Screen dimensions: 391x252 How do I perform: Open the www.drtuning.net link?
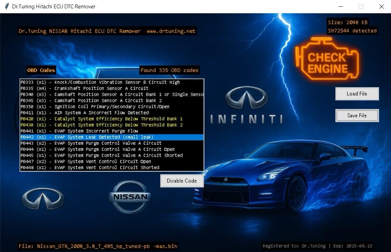click(171, 31)
